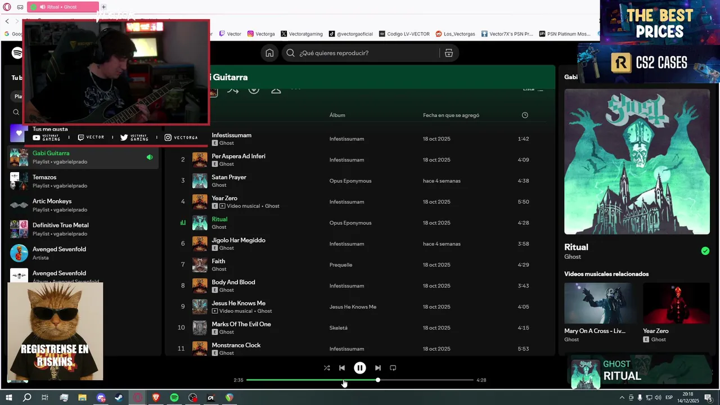
Task: Open the Artic Monkeys playlist
Action: pos(83,205)
